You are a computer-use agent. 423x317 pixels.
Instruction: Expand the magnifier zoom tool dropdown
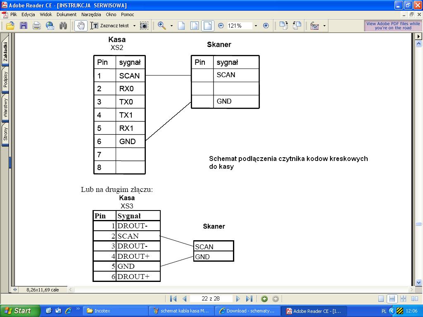[171, 26]
